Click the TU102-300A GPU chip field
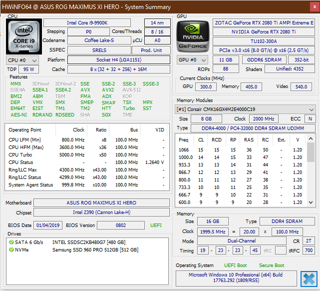320x291 pixels. click(264, 41)
